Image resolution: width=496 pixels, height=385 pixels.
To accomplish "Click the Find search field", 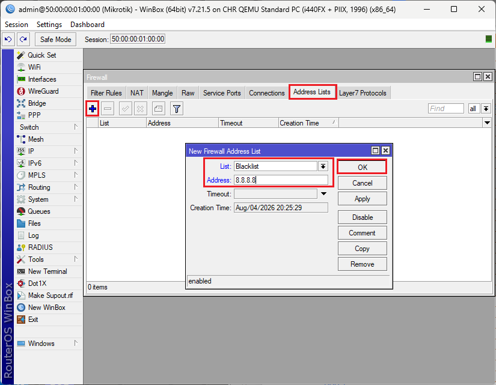I will click(x=445, y=109).
